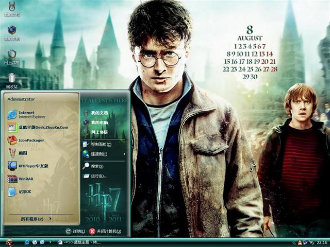Image resolution: width=330 pixels, height=247 pixels.
Task: Open 记事本 (Notepad) in the Start menu
Action: [x=20, y=192]
